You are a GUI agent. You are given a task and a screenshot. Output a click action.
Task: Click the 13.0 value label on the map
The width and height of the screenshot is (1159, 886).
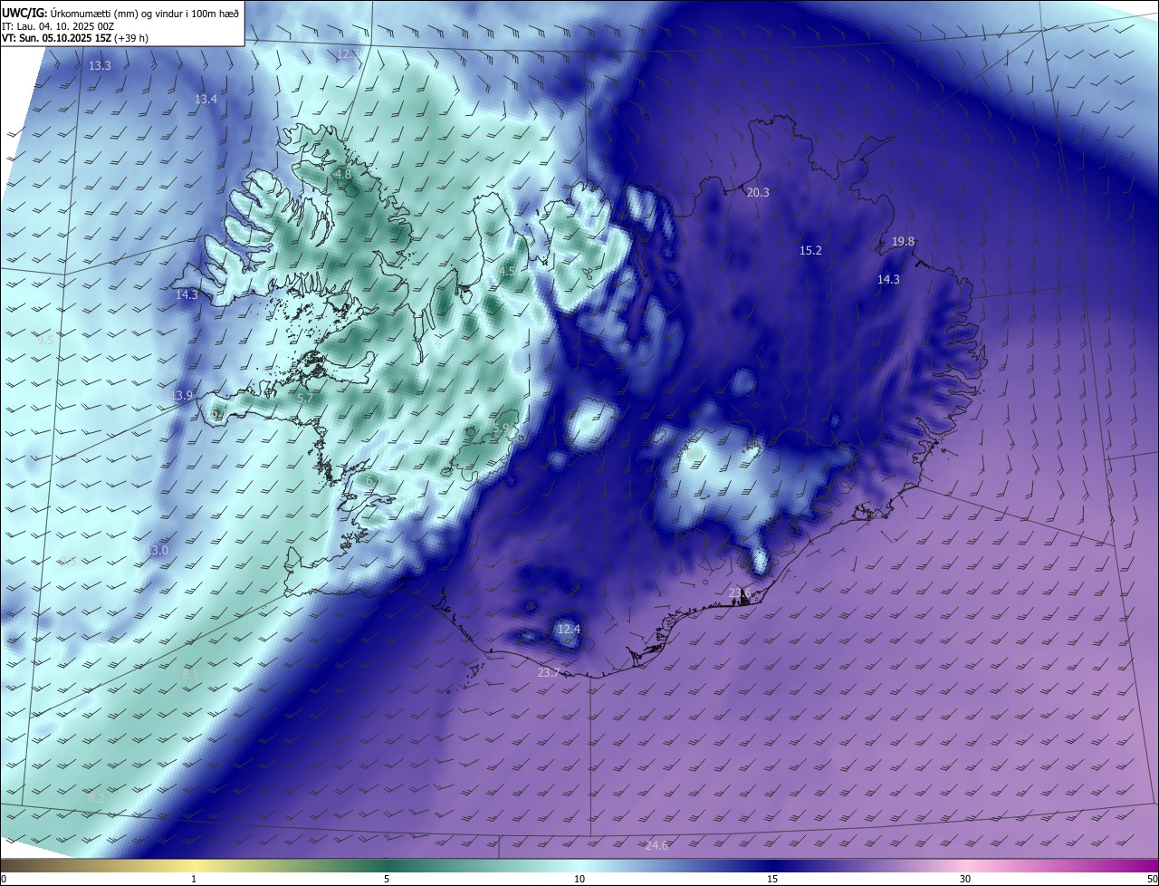(158, 550)
